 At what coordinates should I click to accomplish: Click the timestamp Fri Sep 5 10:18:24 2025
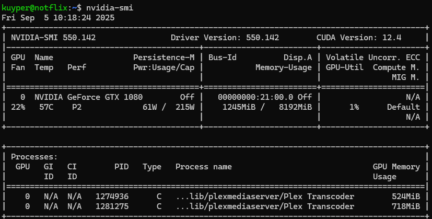pyautogui.click(x=58, y=17)
